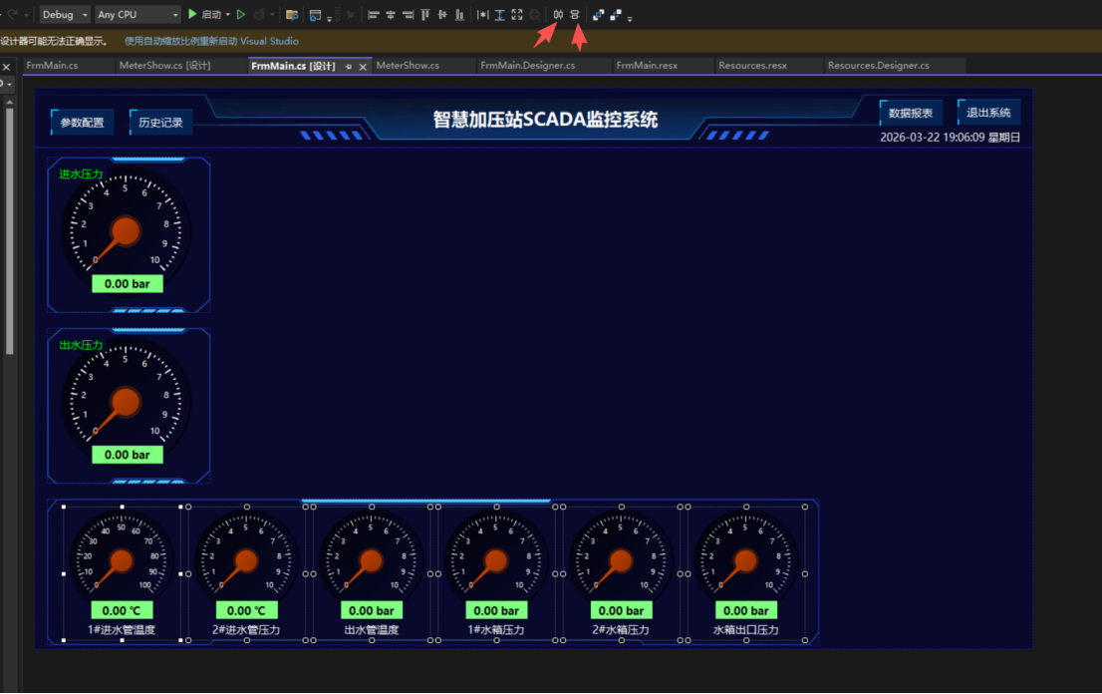Click the Make Same Size icon
Image resolution: width=1102 pixels, height=694 pixels.
(517, 15)
